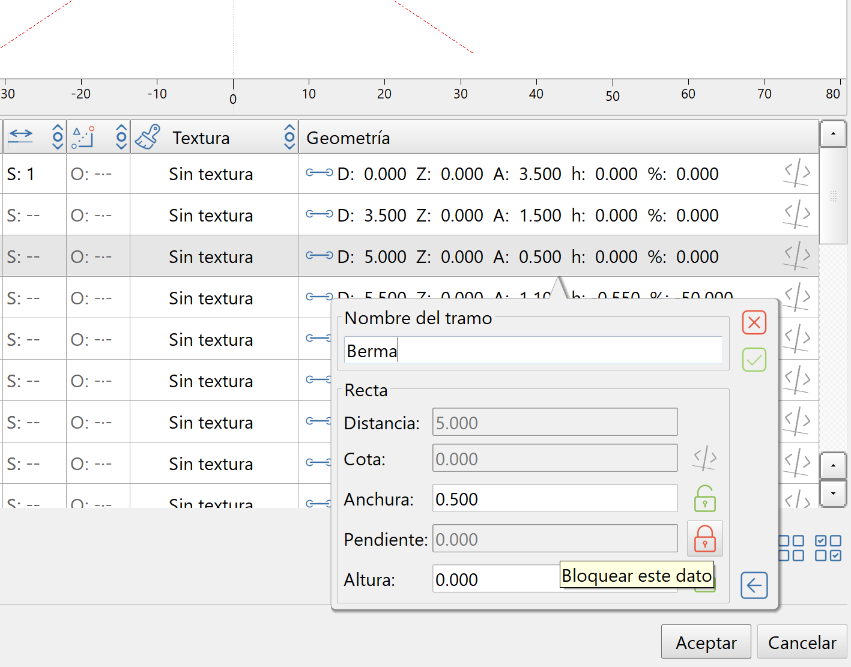Image resolution: width=851 pixels, height=667 pixels.
Task: Click edit icon on row D: 5.000
Action: pyautogui.click(x=797, y=256)
